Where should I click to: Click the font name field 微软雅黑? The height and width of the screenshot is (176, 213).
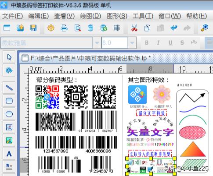click(x=47, y=43)
